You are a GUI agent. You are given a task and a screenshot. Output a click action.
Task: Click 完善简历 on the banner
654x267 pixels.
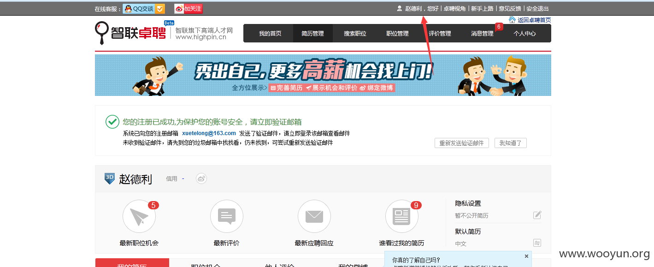(x=286, y=88)
